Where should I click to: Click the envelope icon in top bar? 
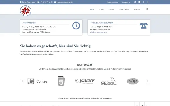point(55,2)
